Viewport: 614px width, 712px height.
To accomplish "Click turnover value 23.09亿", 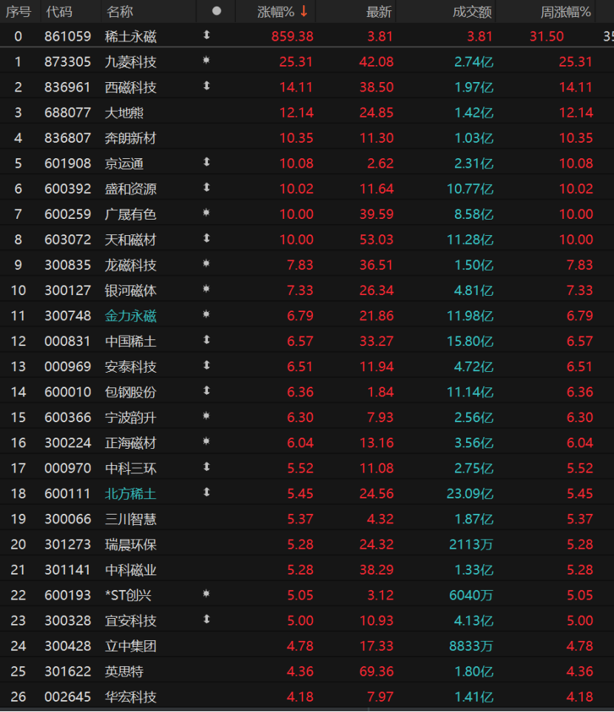I will point(470,494).
